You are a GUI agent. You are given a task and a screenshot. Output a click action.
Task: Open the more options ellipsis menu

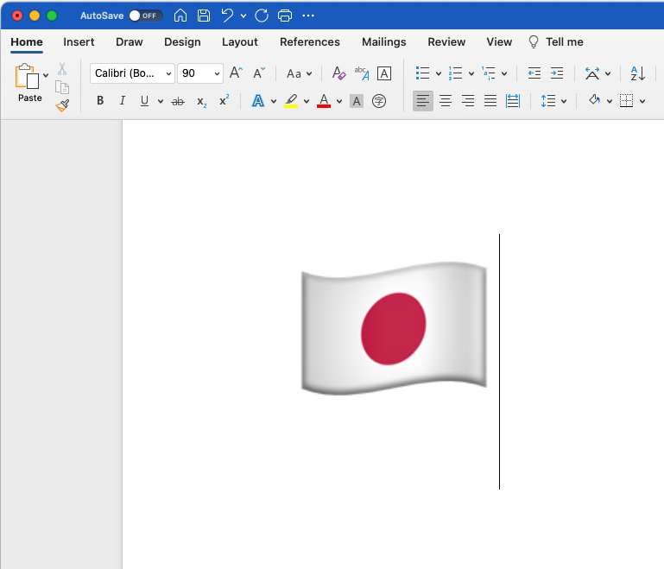pos(308,16)
